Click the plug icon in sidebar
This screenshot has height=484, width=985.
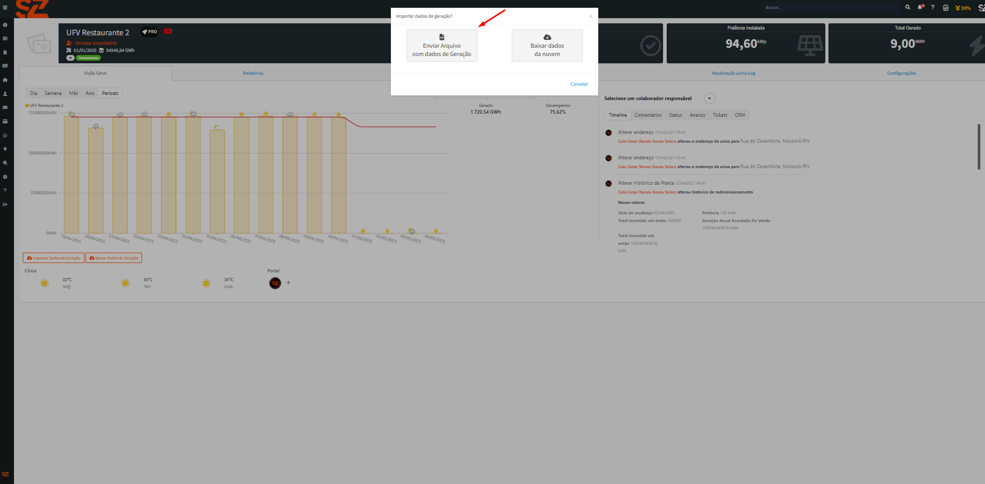[x=5, y=149]
